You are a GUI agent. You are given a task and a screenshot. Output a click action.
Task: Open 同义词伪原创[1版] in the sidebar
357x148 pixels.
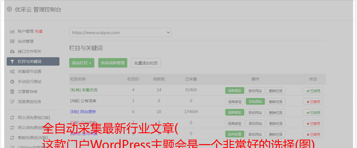tap(34, 118)
